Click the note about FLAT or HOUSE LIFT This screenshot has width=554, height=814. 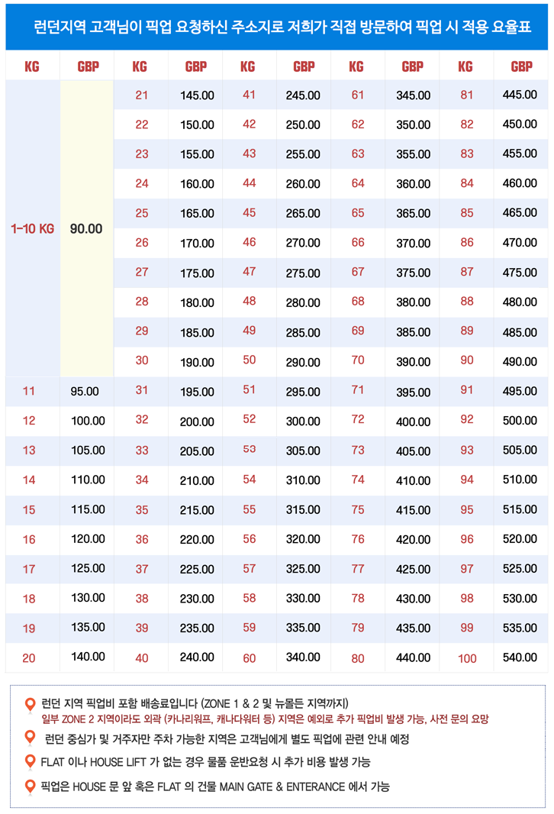(x=208, y=762)
